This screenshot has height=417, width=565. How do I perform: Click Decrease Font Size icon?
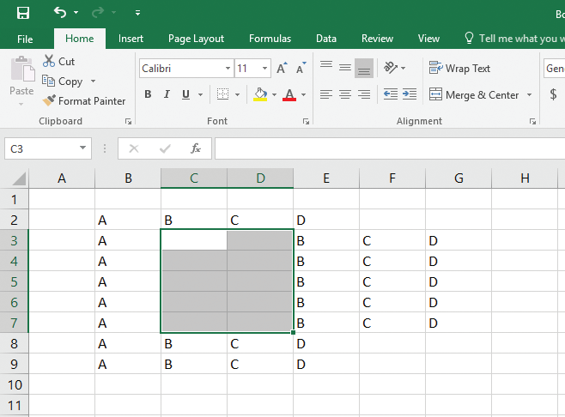click(x=301, y=68)
